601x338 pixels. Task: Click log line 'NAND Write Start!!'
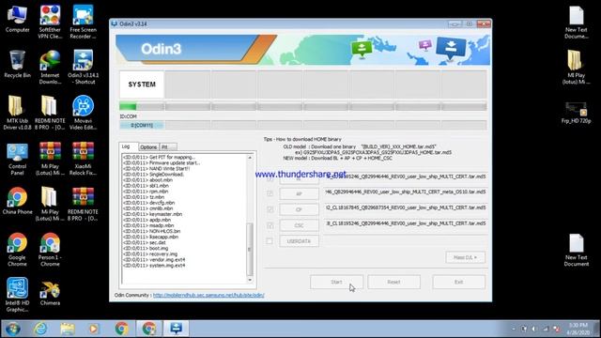(x=156, y=169)
